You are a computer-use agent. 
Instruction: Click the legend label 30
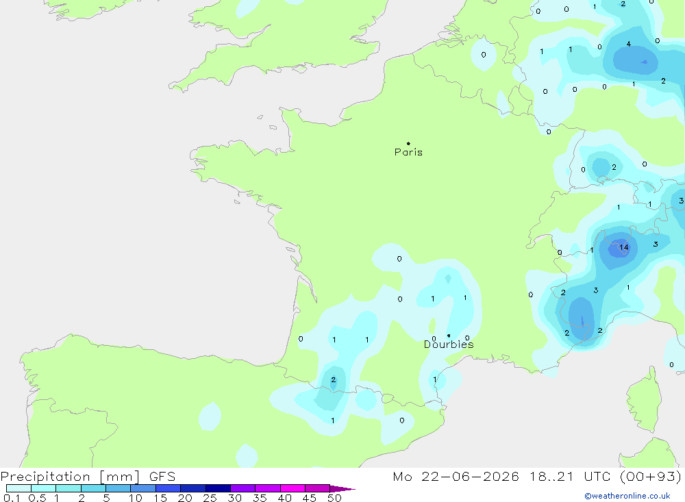pyautogui.click(x=234, y=498)
